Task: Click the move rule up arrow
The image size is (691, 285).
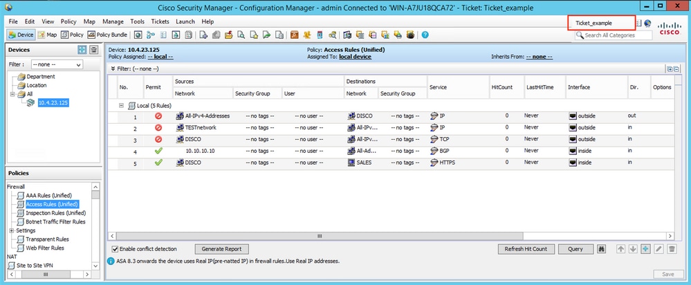Action: (x=620, y=249)
